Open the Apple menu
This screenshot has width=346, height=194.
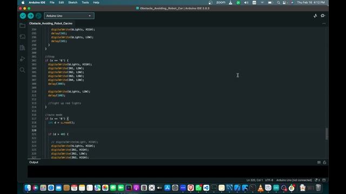click(23, 2)
